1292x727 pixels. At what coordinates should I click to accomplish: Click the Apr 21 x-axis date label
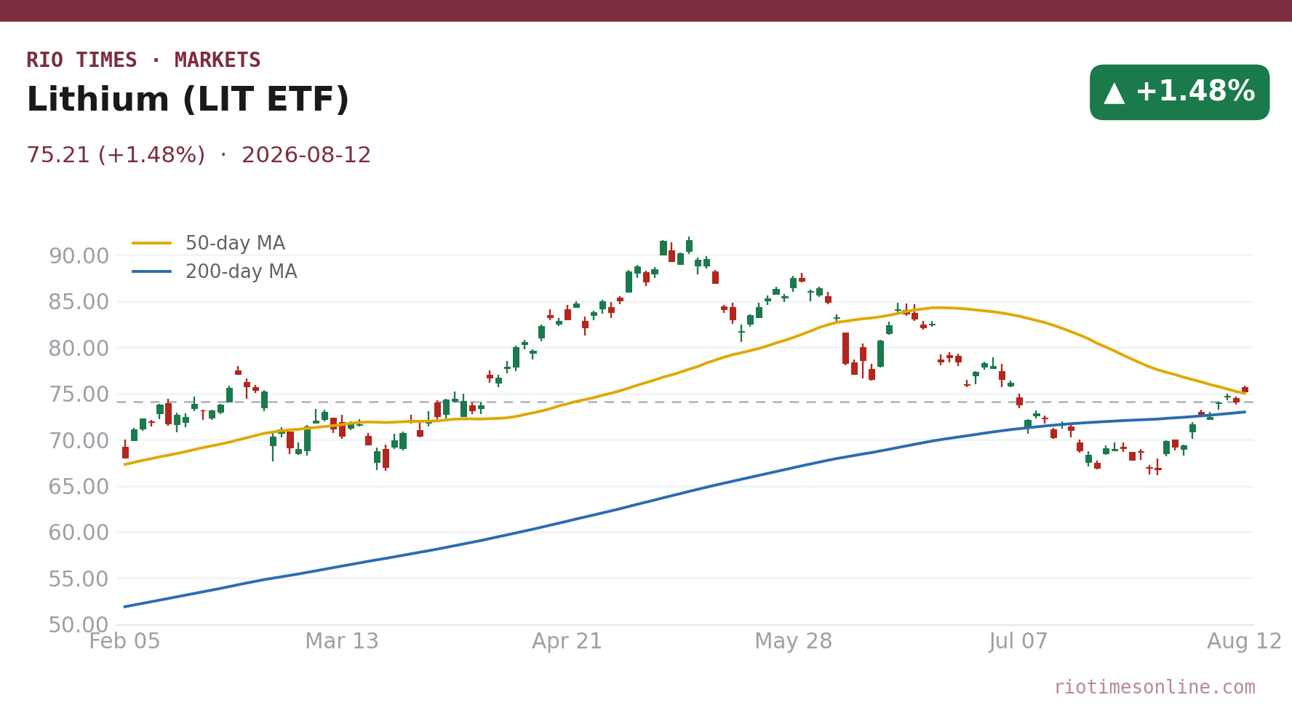pyautogui.click(x=567, y=642)
